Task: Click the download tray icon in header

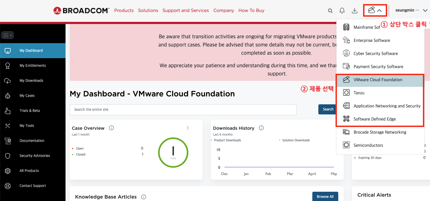Action: pos(354,11)
